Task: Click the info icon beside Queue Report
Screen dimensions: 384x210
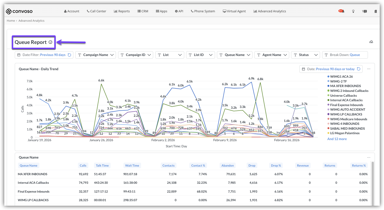Action: 50,42
